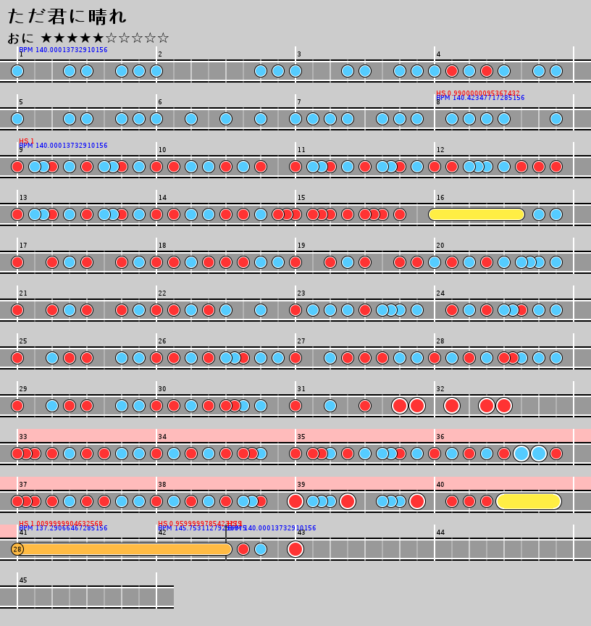Viewport: 591px width, 626px height.
Task: Click the first blue note of measure 1
Action: pos(17,71)
